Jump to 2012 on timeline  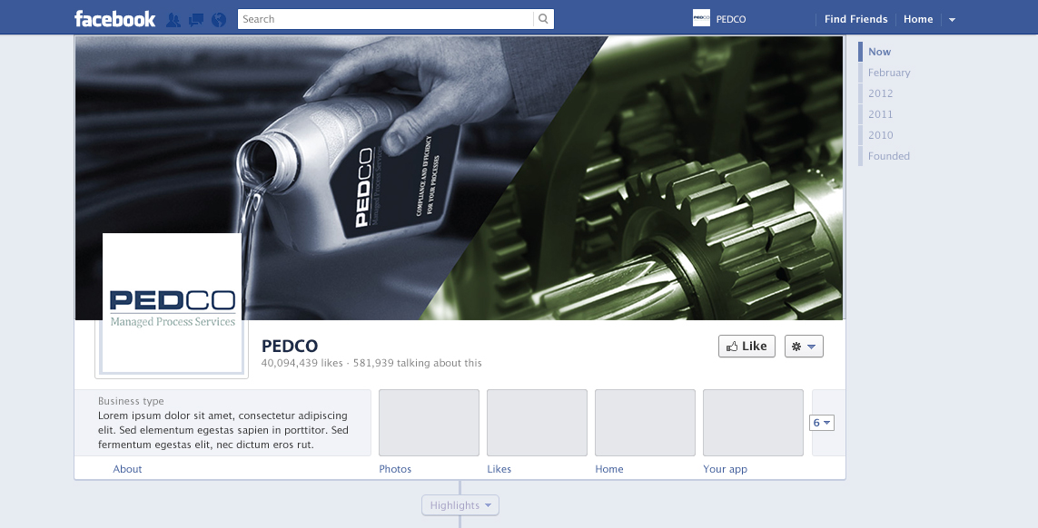[x=881, y=93]
